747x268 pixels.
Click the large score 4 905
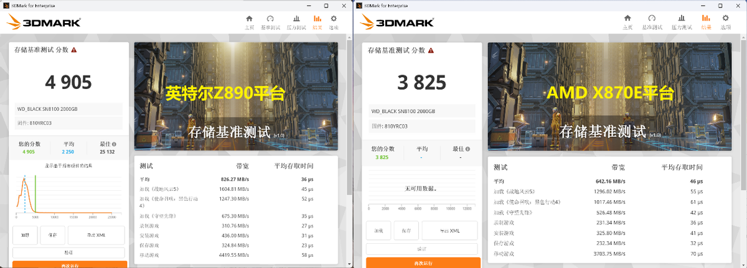(68, 81)
